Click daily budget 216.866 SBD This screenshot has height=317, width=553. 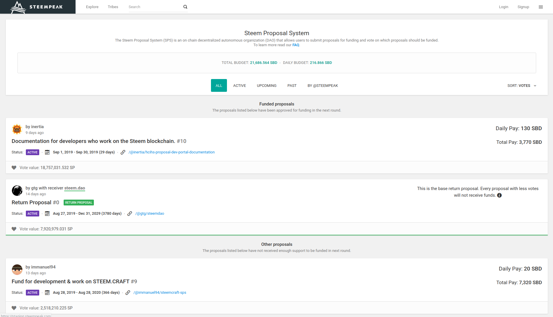[x=321, y=63]
